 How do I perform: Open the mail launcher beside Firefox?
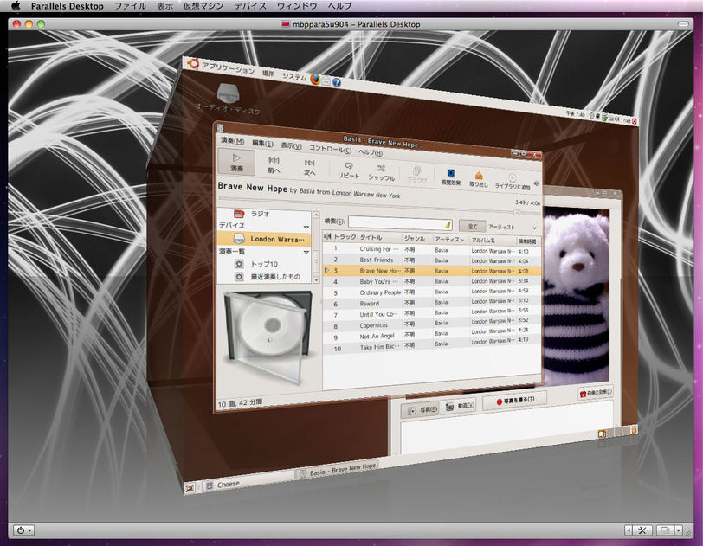[326, 81]
